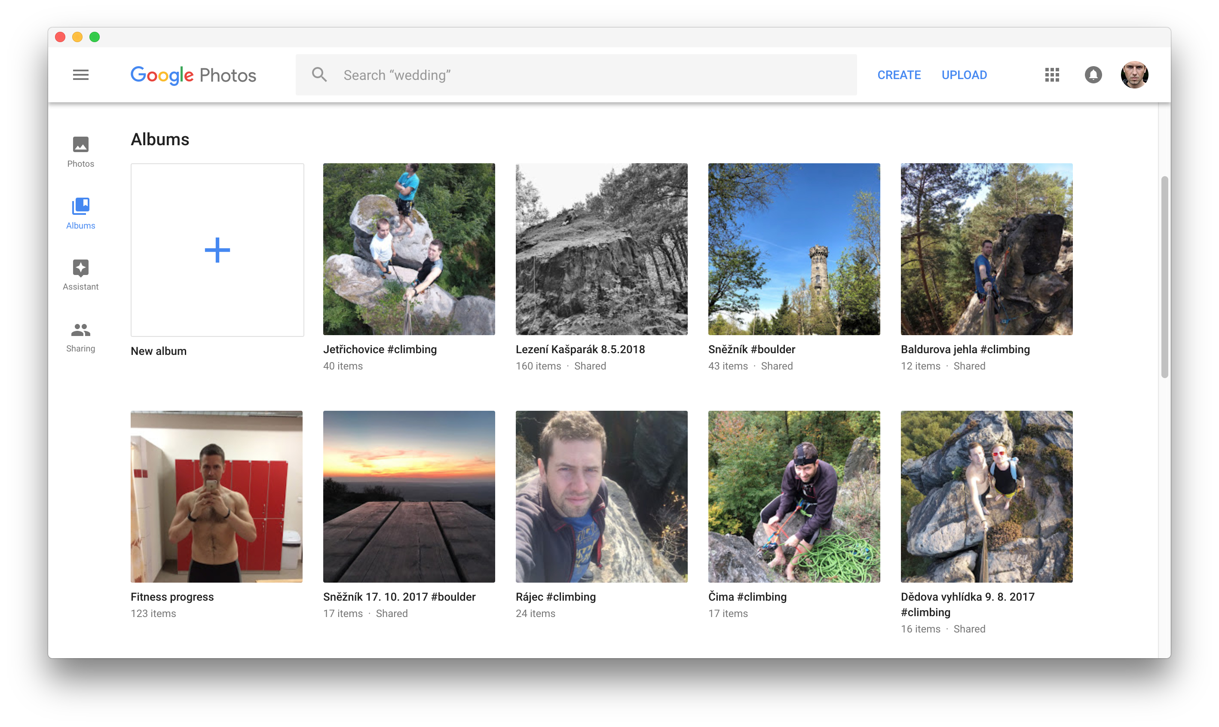This screenshot has width=1219, height=727.
Task: Open the navigation hamburger menu
Action: [x=80, y=74]
